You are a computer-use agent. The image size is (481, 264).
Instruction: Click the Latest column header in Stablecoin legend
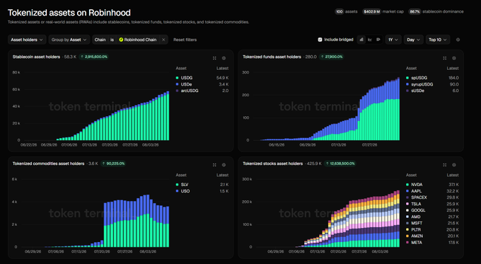(222, 68)
